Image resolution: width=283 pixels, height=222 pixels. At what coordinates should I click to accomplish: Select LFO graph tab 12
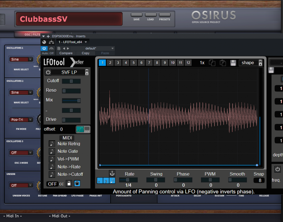pyautogui.click(x=188, y=63)
